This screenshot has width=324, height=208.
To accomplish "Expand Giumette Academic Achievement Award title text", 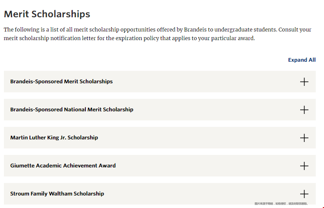I will tap(63, 166).
